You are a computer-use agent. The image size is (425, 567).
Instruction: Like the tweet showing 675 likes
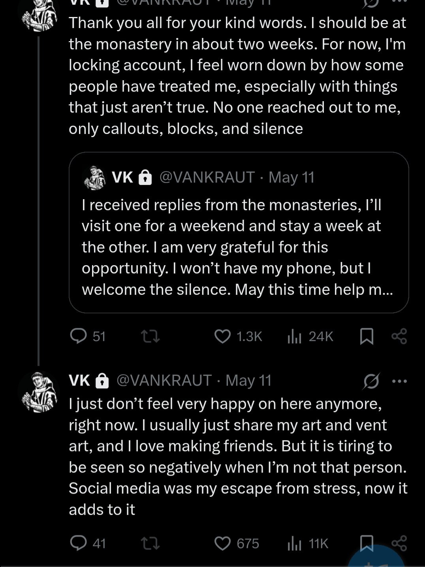pyautogui.click(x=222, y=543)
